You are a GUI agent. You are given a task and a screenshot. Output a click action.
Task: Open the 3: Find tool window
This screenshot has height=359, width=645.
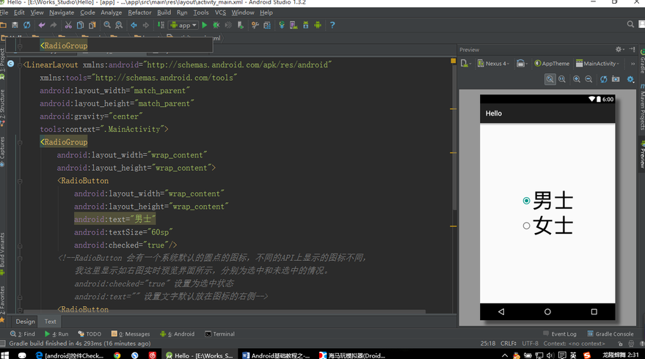tap(23, 334)
